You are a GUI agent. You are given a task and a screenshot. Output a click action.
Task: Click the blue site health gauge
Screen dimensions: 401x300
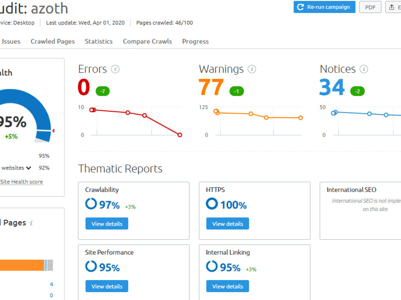pos(44,115)
